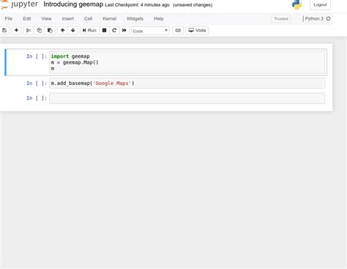Open the Kernel menu

(x=109, y=18)
